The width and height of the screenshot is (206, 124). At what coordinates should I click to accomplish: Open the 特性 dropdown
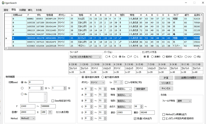pyautogui.click(x=124, y=95)
